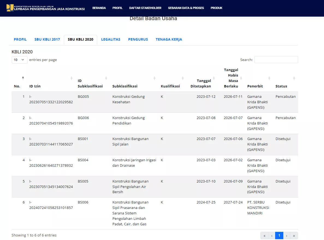Click the table Search input field
The image size is (324, 240).
[x=276, y=60]
